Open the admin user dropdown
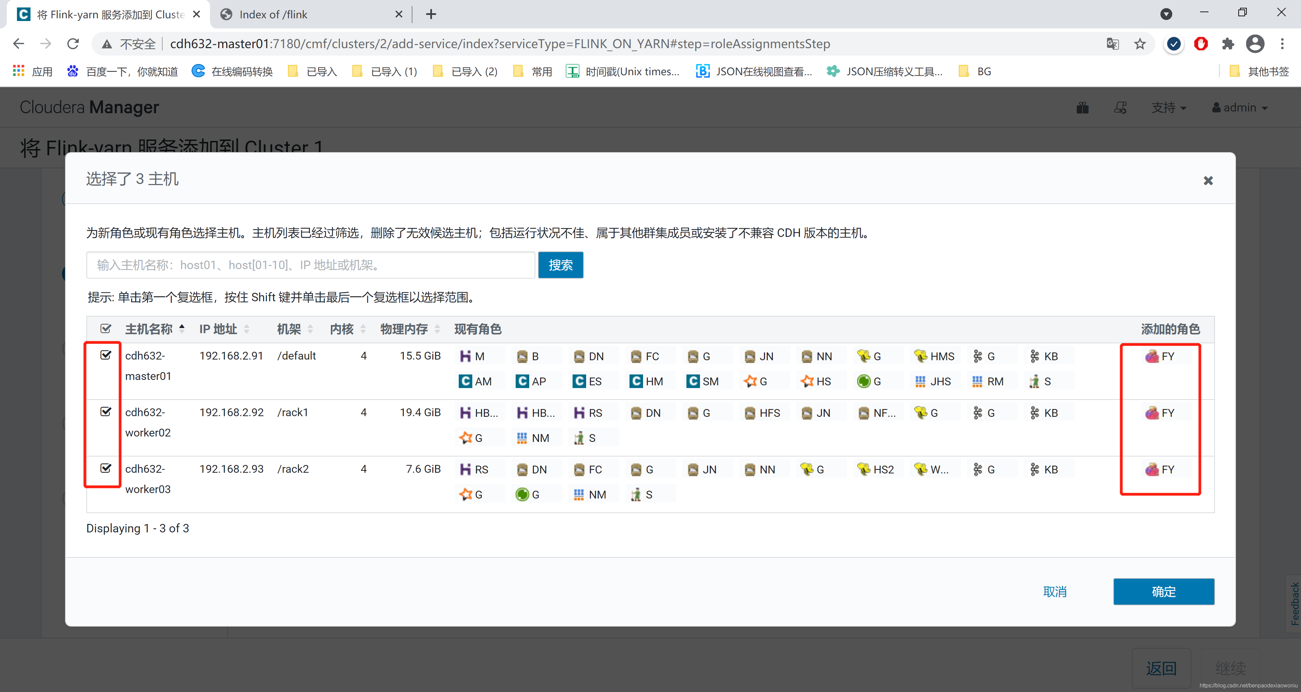The image size is (1301, 692). coord(1240,107)
